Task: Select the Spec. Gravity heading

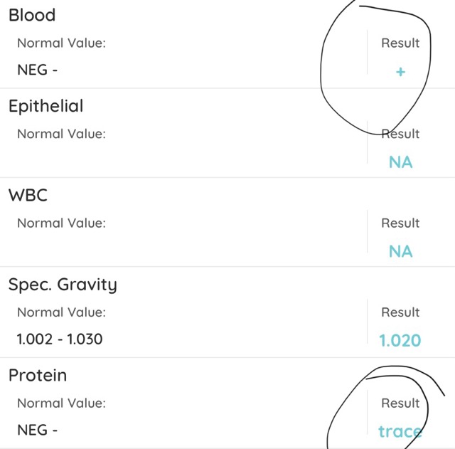Action: point(63,285)
